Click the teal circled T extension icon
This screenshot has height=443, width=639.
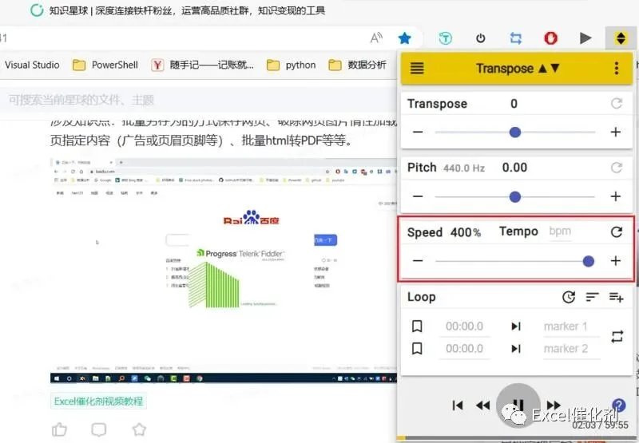tap(446, 38)
